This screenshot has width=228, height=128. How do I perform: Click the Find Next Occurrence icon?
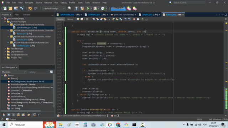(101, 19)
